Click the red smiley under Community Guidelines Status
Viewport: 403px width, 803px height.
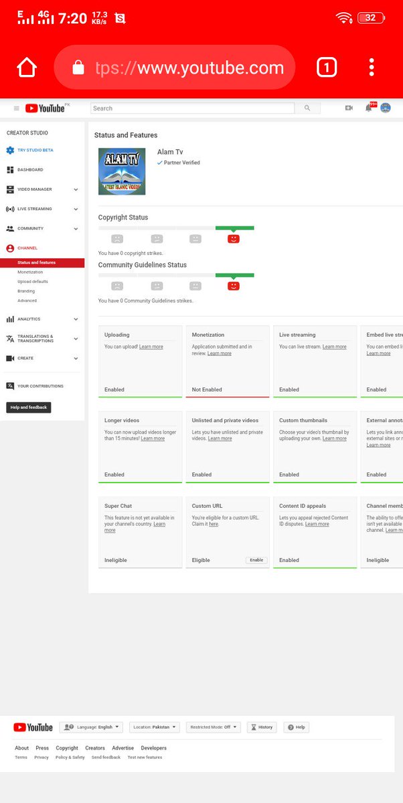pos(233,286)
